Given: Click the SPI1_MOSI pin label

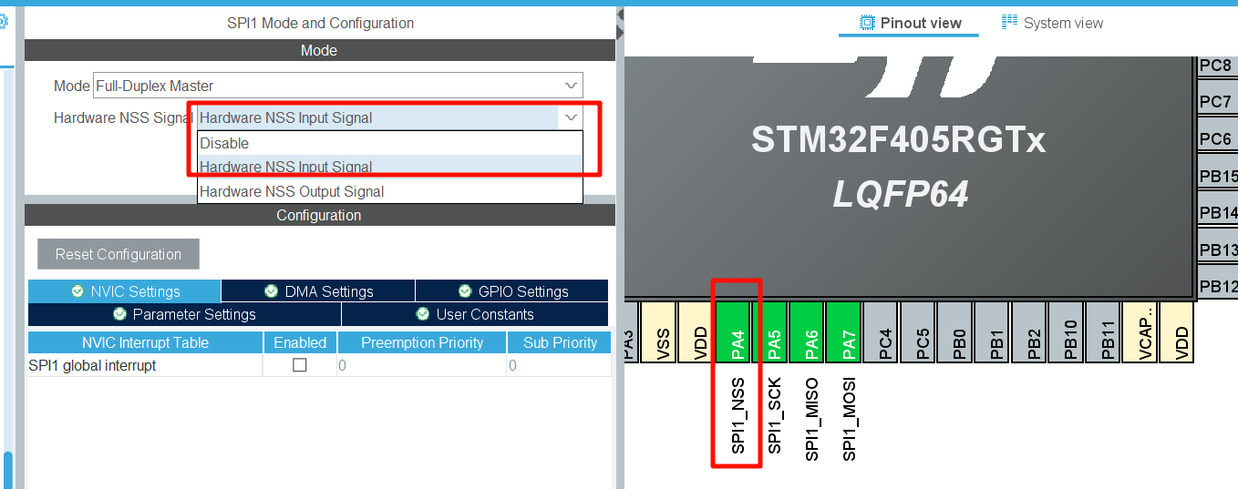Looking at the screenshot, I should (849, 419).
